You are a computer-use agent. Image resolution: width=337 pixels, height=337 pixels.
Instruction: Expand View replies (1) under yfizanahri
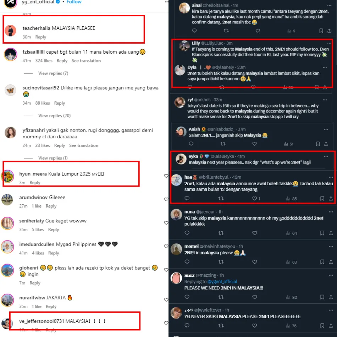53,158
